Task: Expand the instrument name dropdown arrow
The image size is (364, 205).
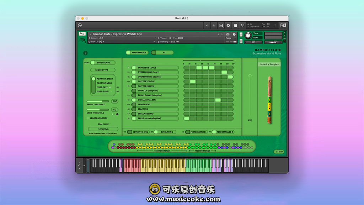Action: click(x=90, y=34)
